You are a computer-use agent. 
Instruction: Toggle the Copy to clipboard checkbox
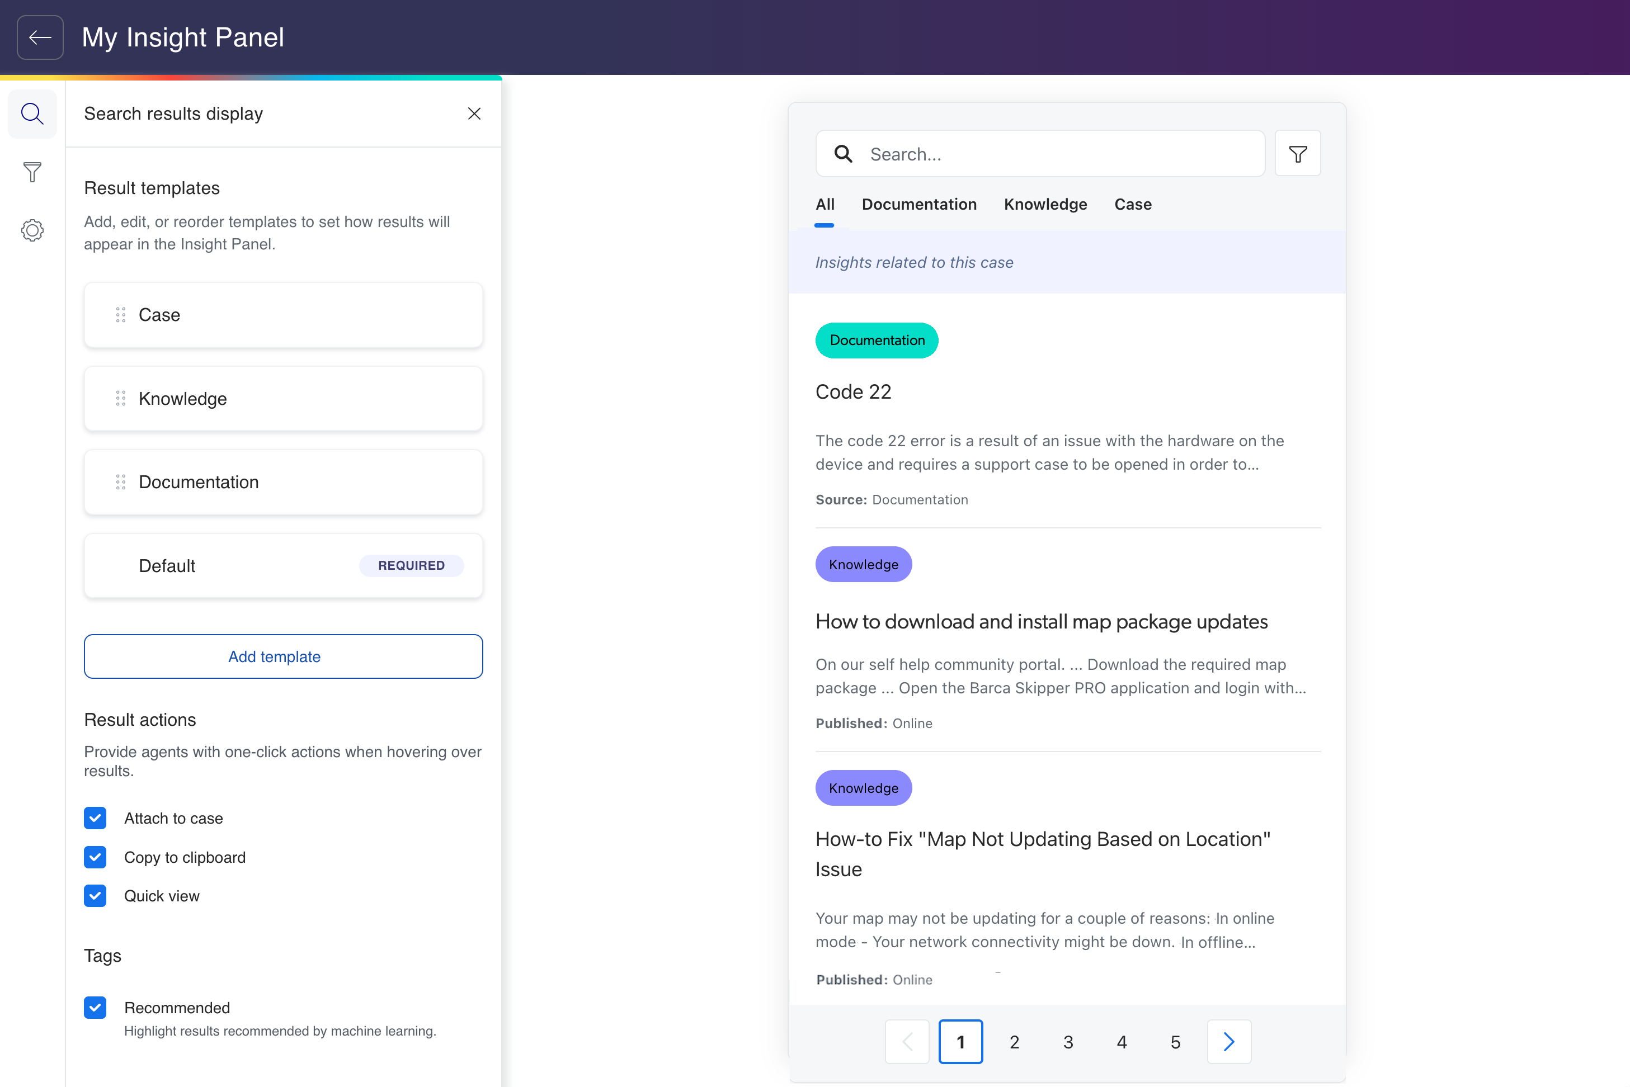(x=95, y=857)
